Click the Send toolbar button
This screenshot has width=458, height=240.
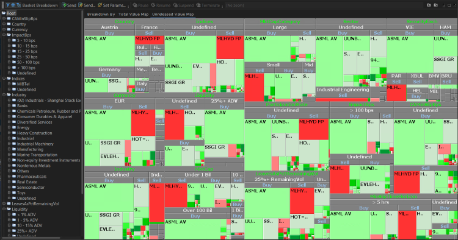point(69,5)
